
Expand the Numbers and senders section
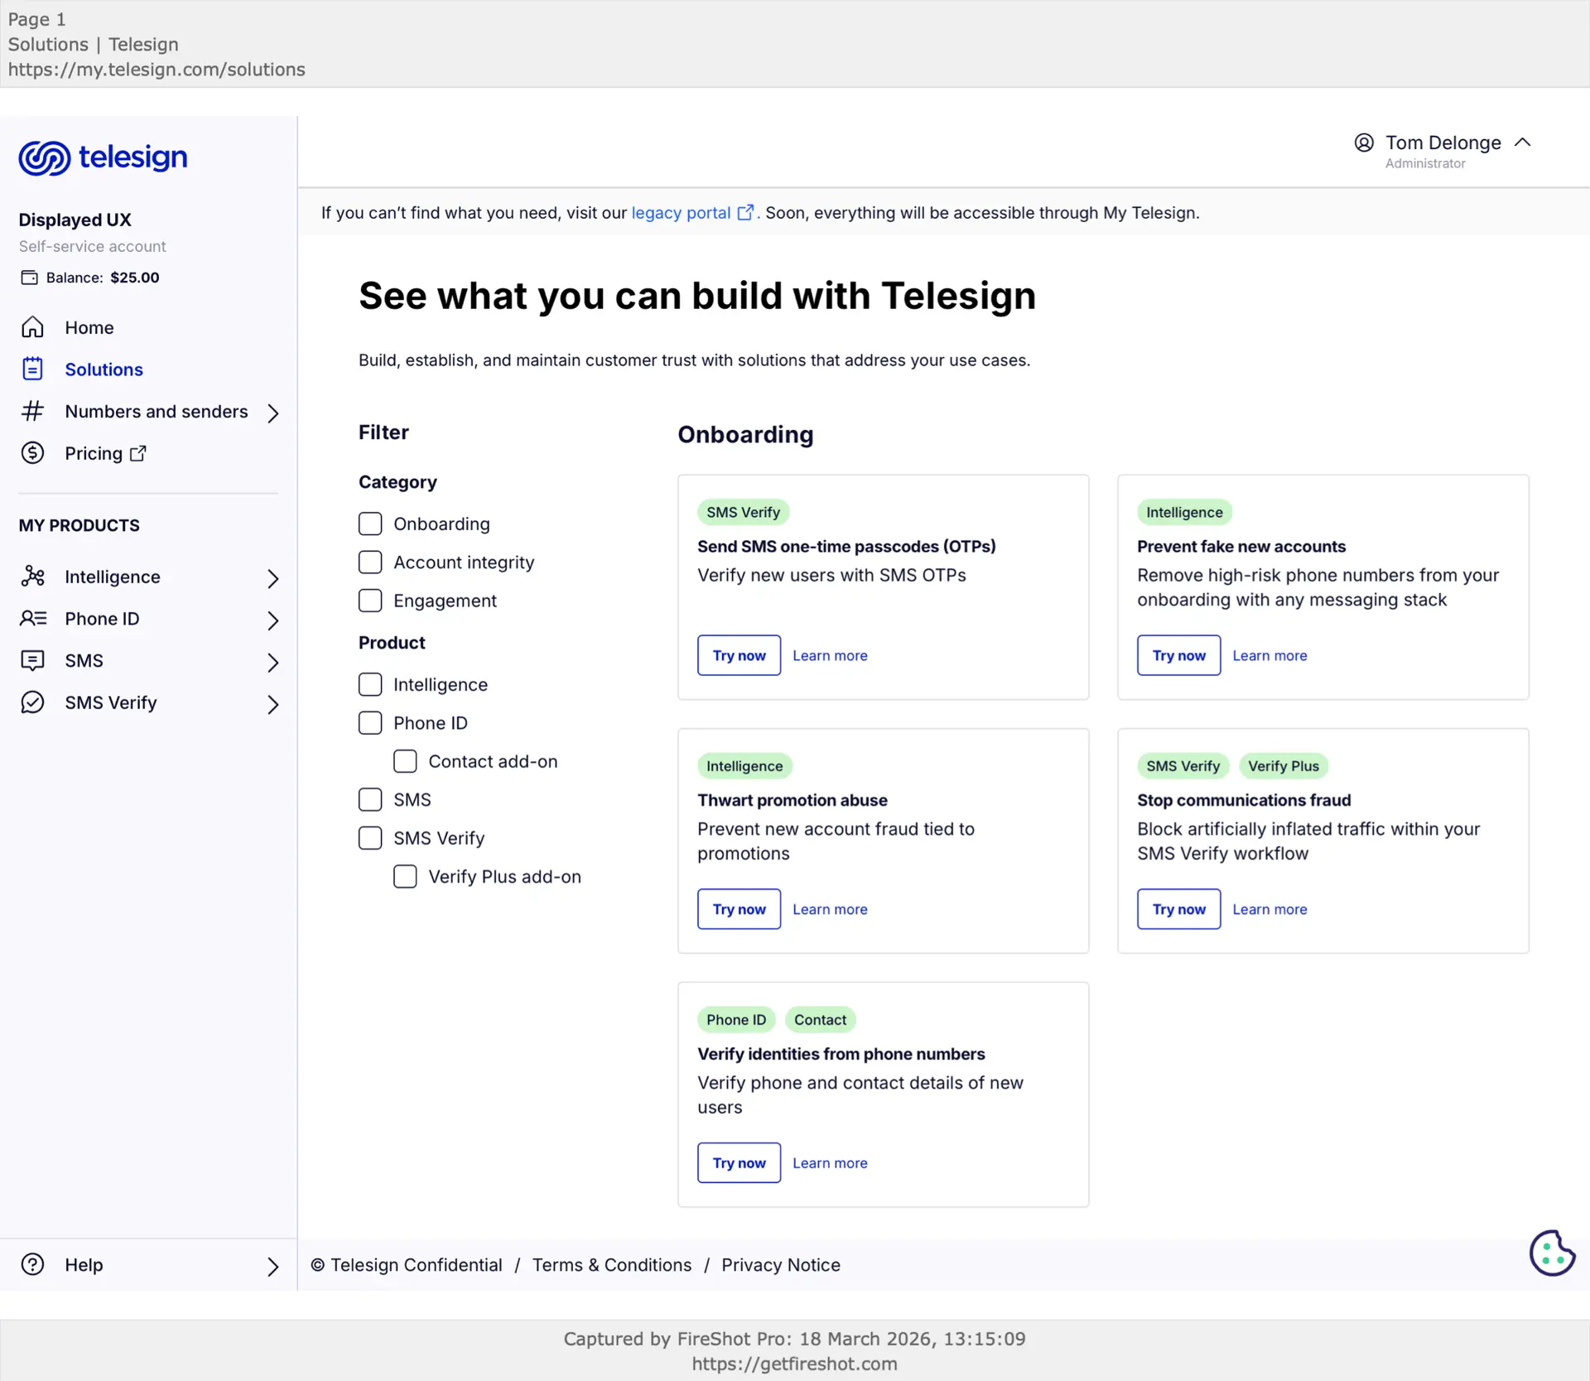tap(272, 413)
